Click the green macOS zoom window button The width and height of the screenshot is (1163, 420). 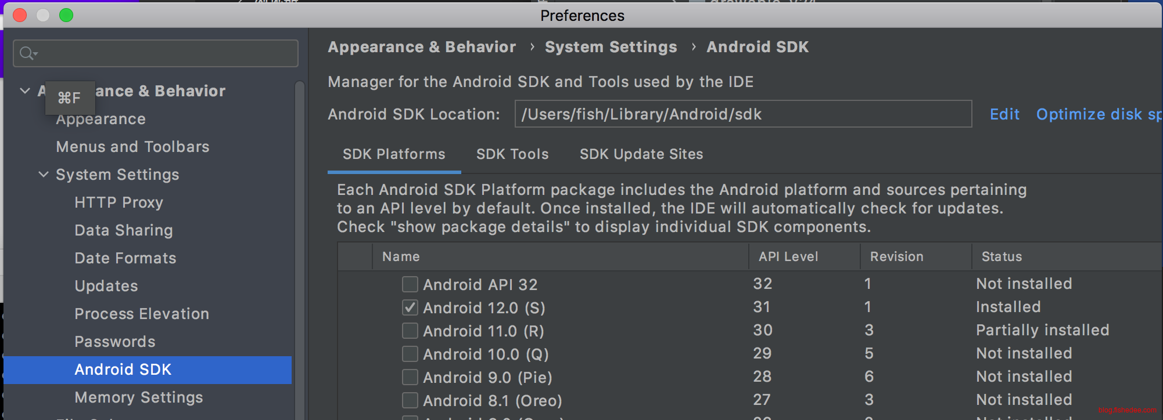click(66, 15)
